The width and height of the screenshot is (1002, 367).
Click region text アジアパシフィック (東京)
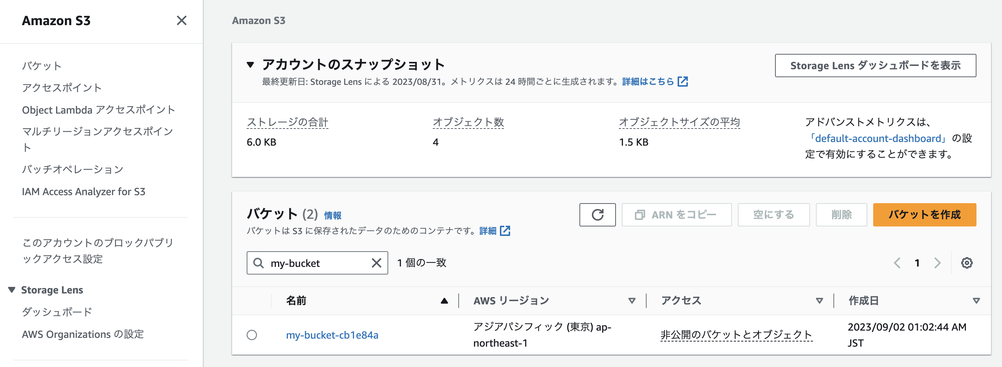tap(533, 327)
